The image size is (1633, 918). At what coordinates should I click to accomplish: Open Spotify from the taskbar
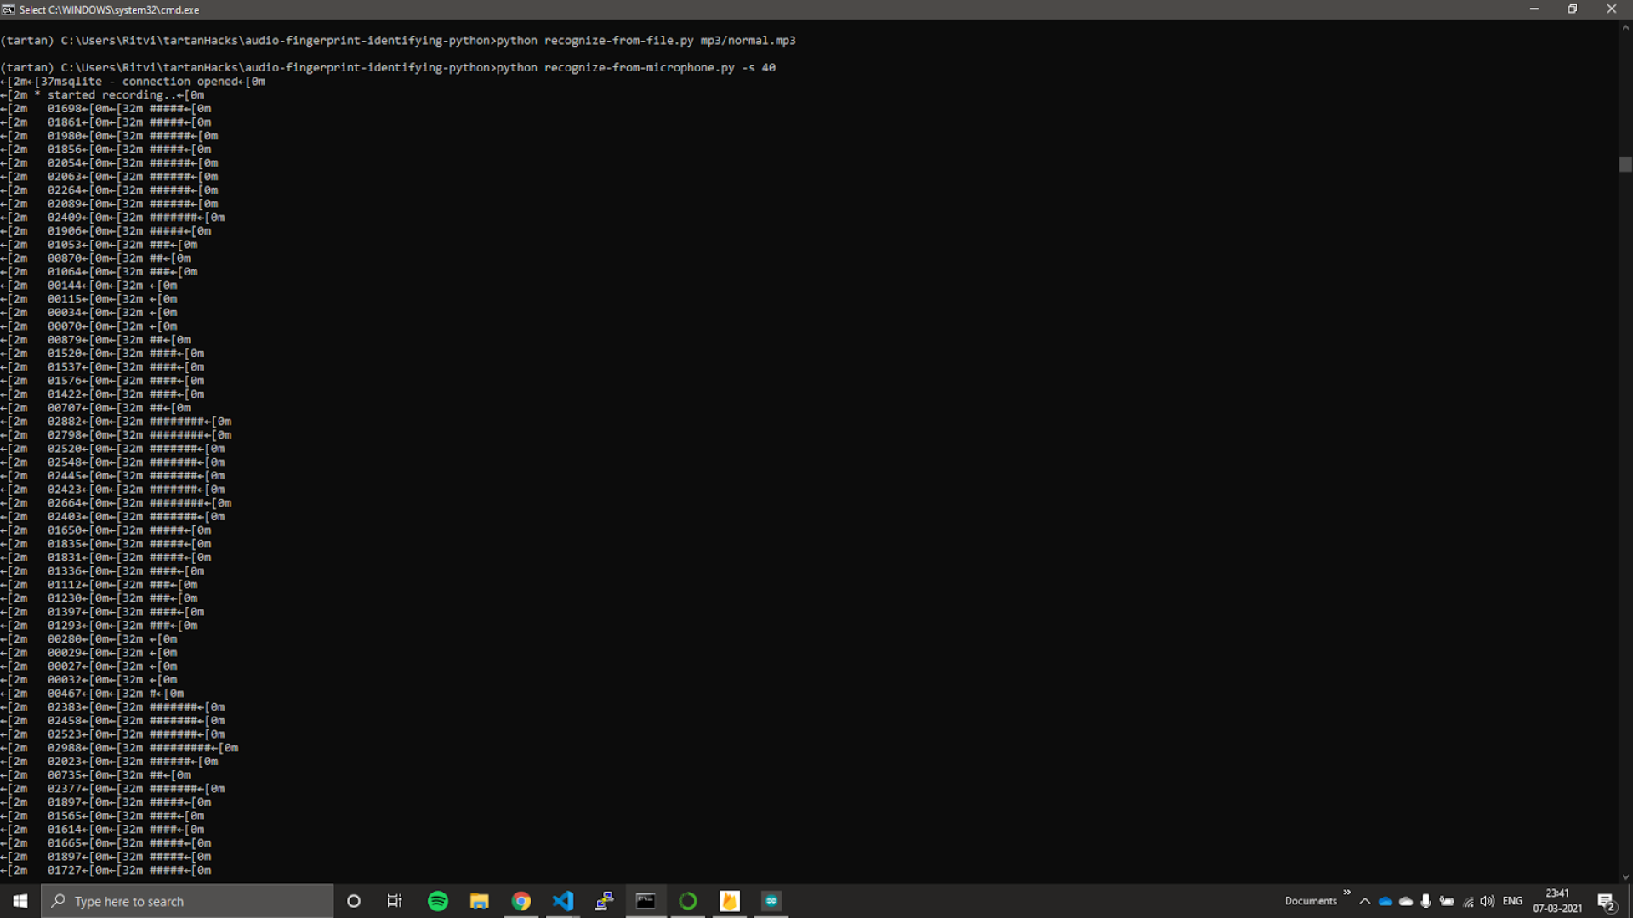point(438,901)
